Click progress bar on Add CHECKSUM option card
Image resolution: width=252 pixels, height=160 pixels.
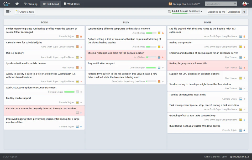click(69, 92)
